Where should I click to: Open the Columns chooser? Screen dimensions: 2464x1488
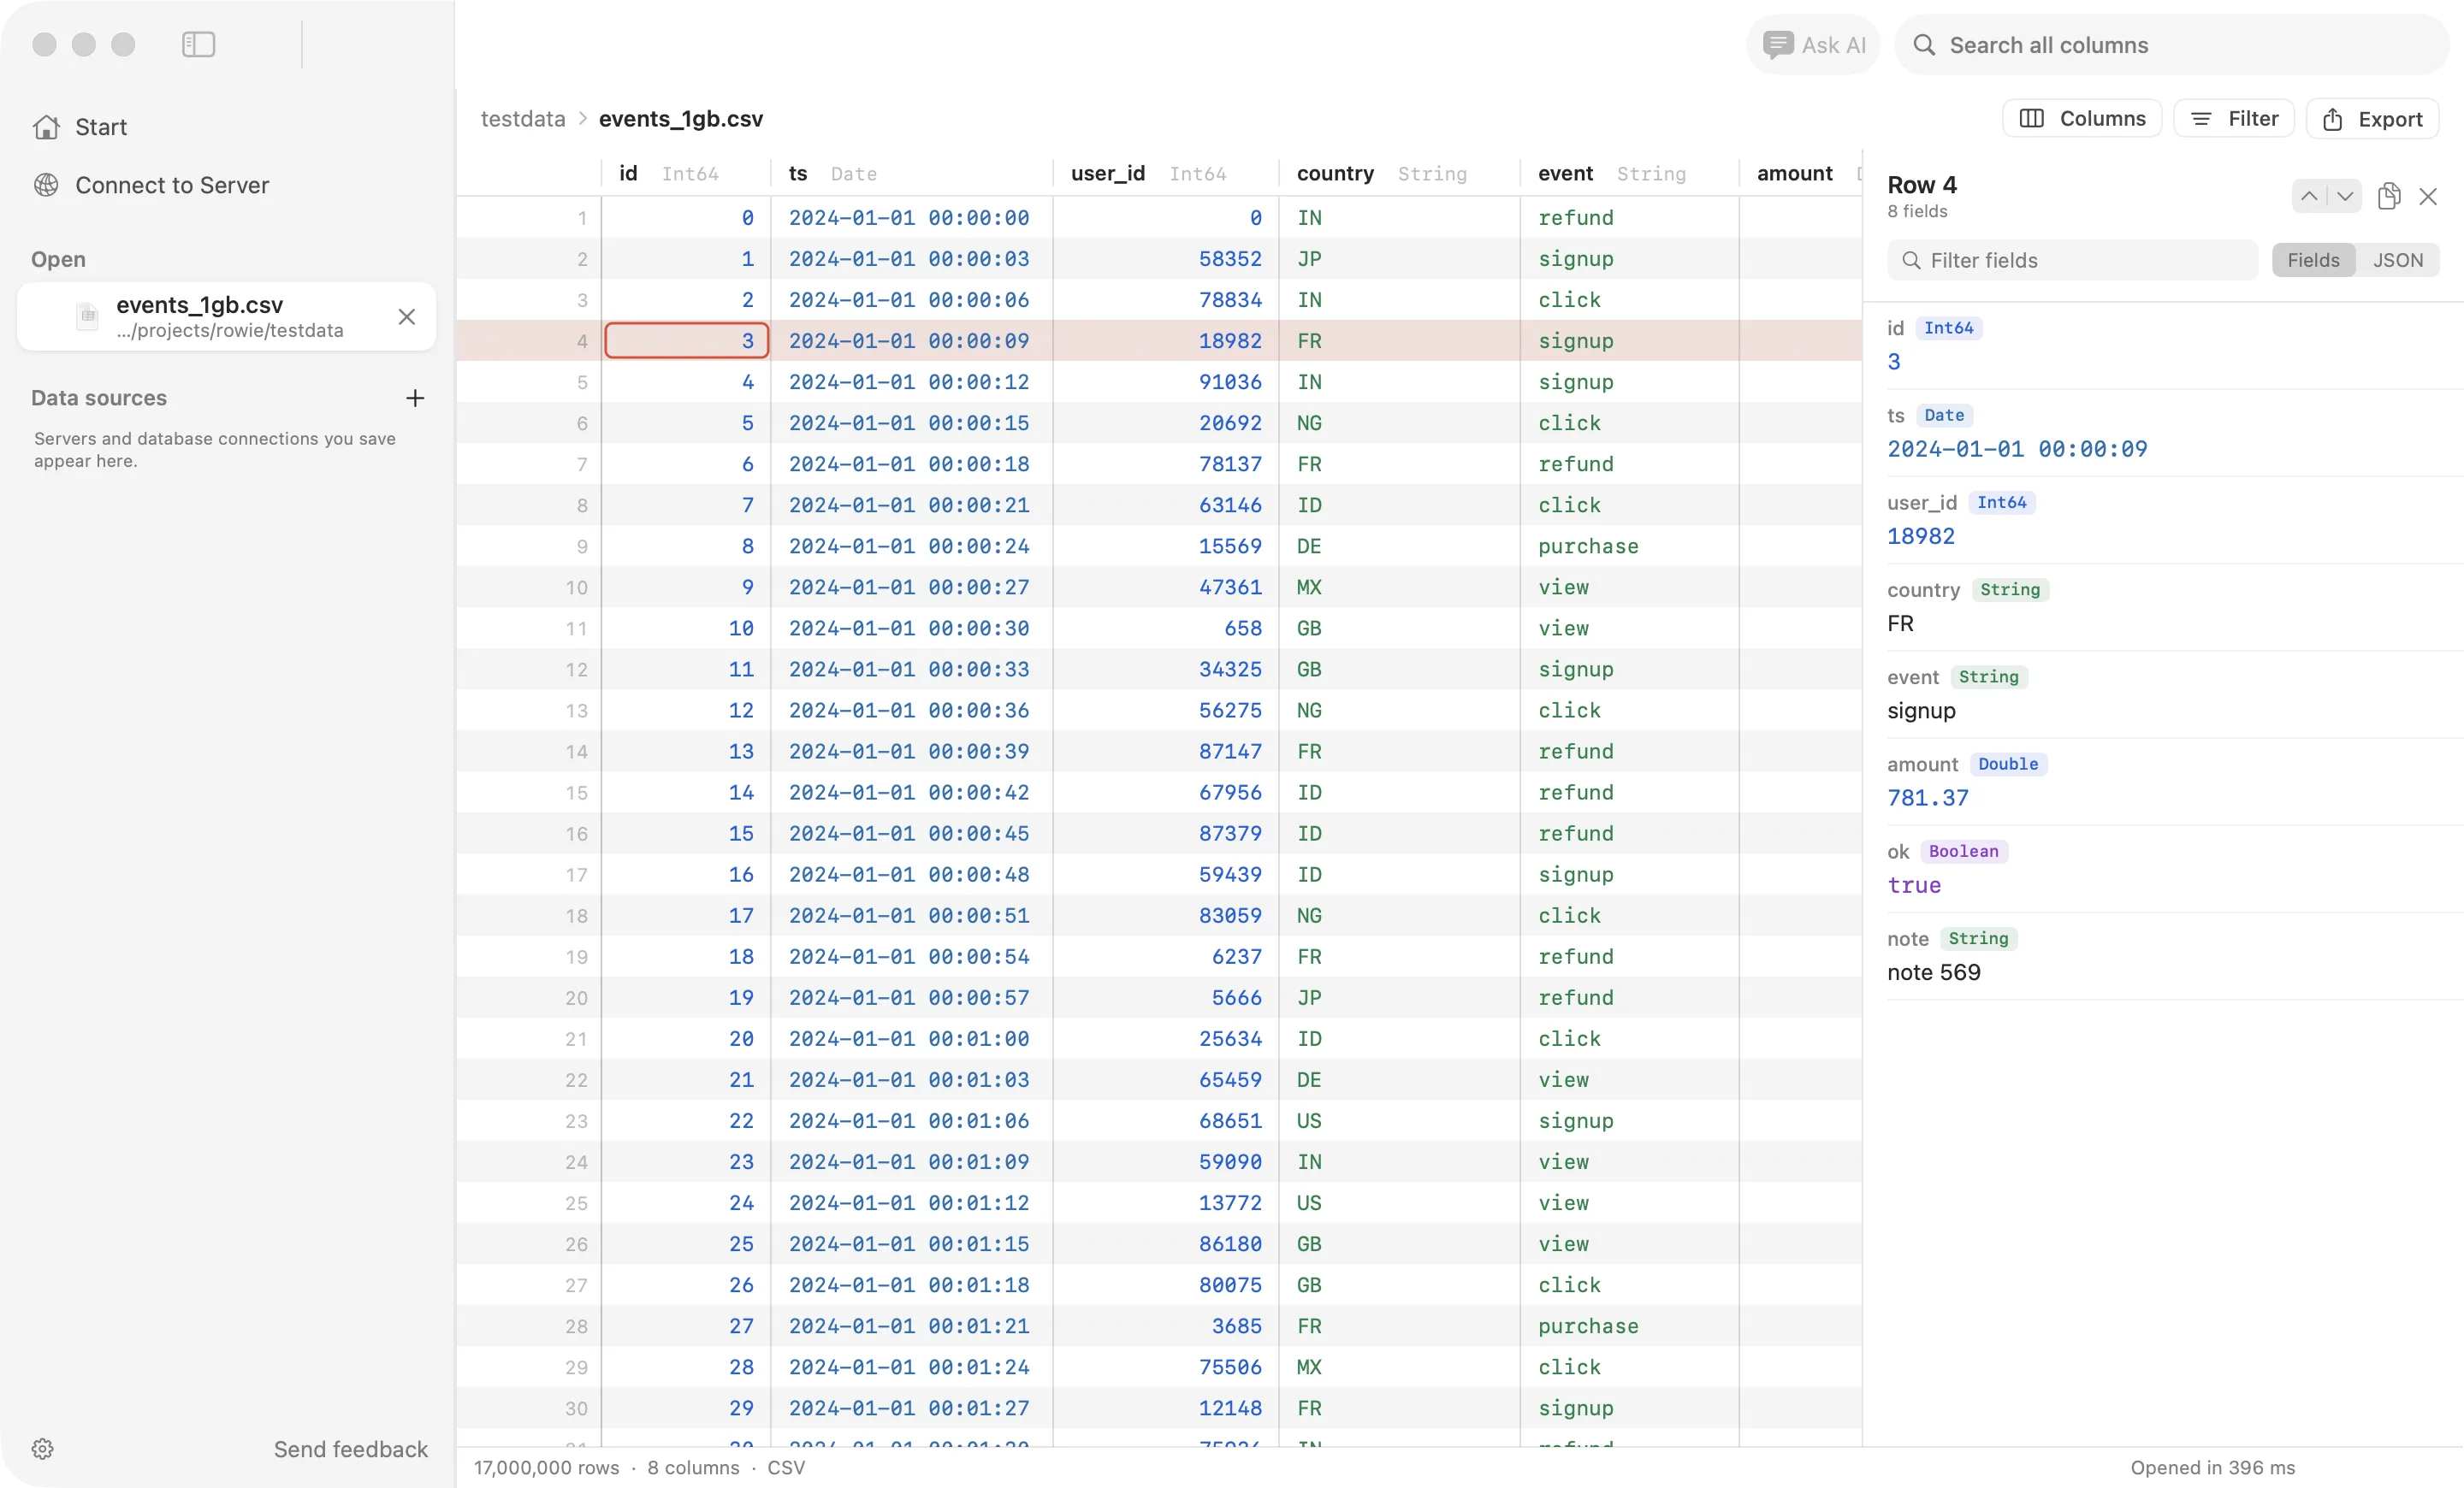tap(2082, 118)
